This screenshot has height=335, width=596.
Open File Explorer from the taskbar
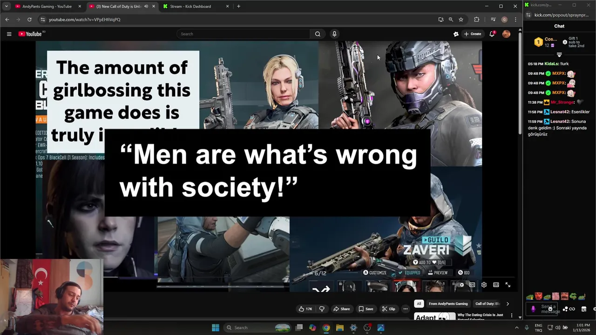click(339, 328)
